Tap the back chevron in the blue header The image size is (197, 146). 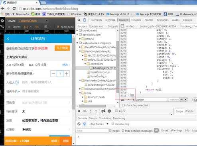8,39
